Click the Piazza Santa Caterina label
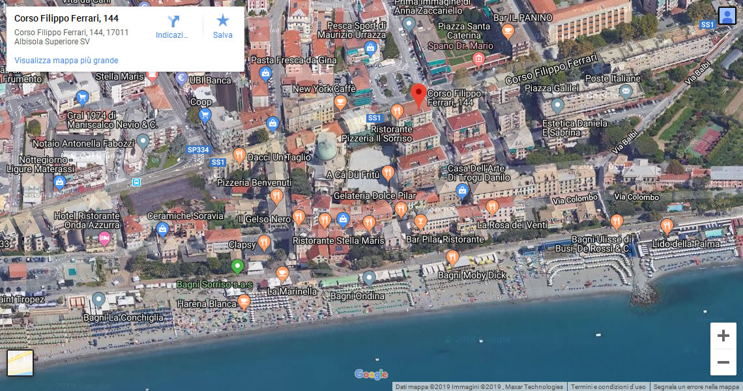The height and width of the screenshot is (391, 743). click(464, 31)
